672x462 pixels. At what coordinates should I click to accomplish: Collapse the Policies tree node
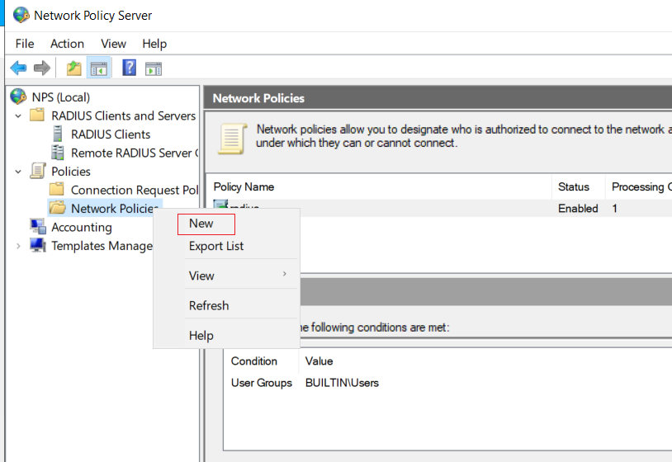[x=18, y=172]
